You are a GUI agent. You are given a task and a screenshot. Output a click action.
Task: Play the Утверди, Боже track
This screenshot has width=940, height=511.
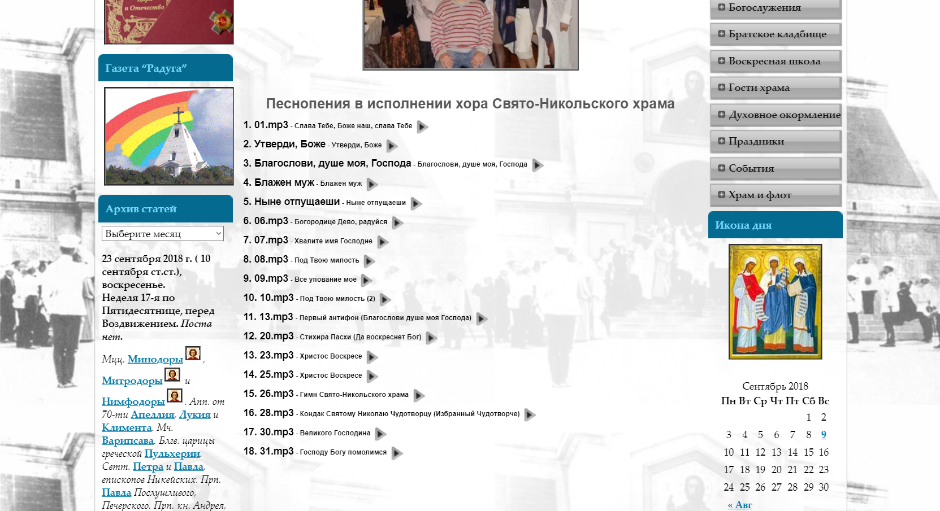click(x=392, y=146)
